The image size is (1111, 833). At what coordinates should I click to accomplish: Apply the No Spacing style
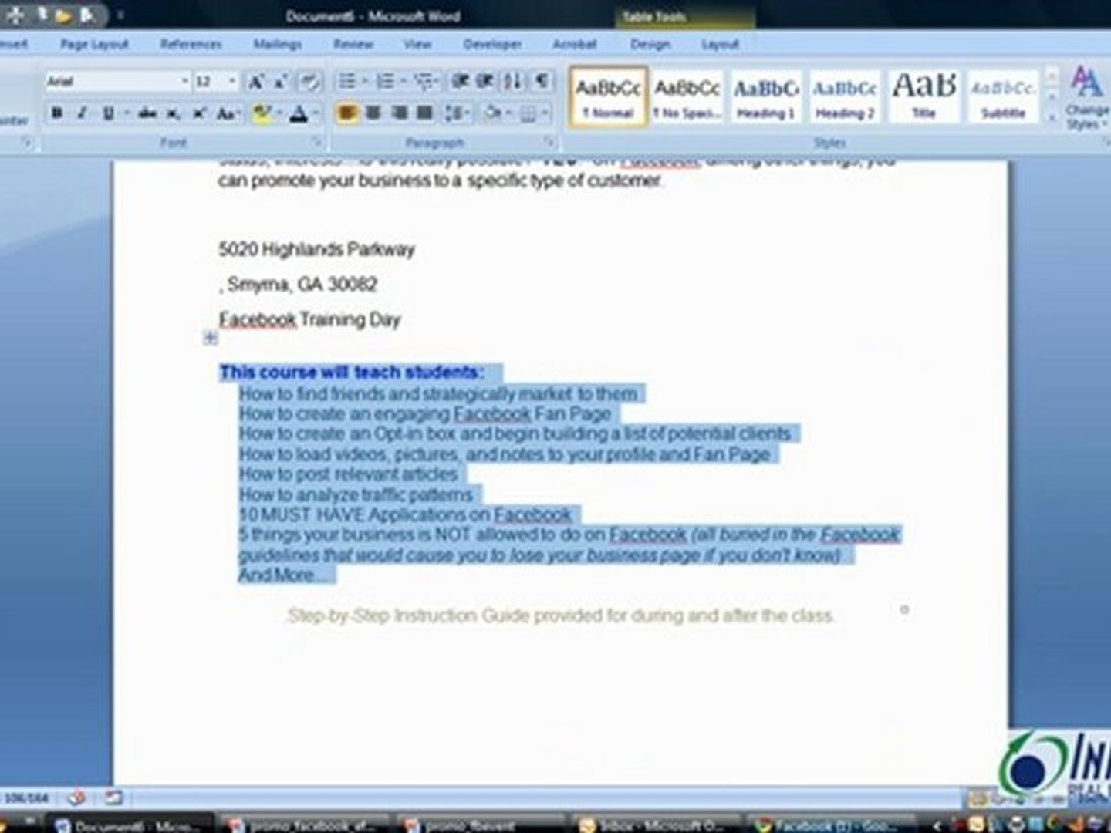pos(687,96)
